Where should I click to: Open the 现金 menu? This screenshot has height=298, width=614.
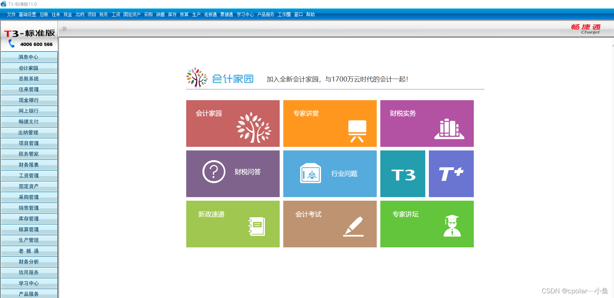point(68,14)
